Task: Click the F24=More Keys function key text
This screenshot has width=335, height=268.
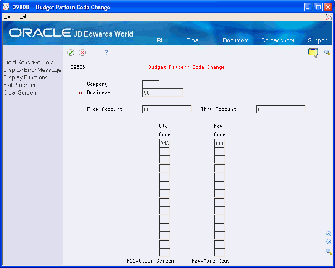Action: click(211, 261)
